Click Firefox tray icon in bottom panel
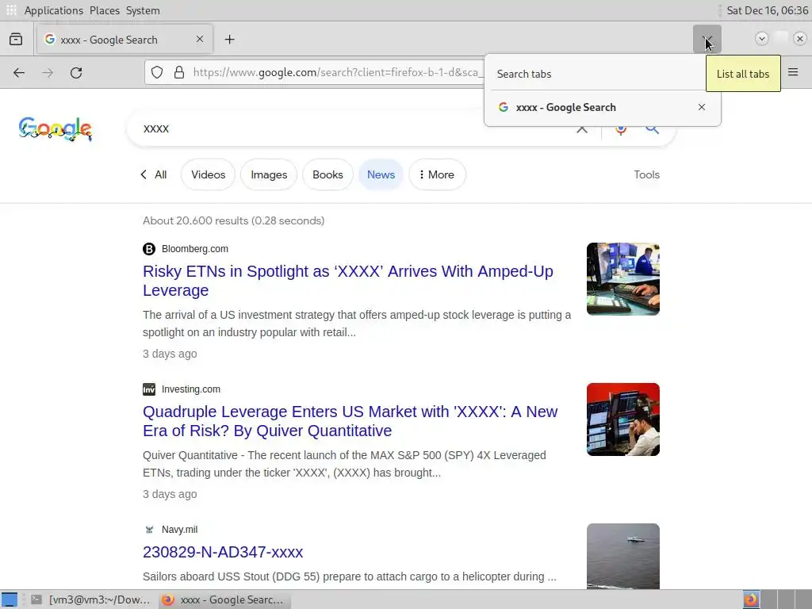This screenshot has height=609, width=812. coord(751,599)
